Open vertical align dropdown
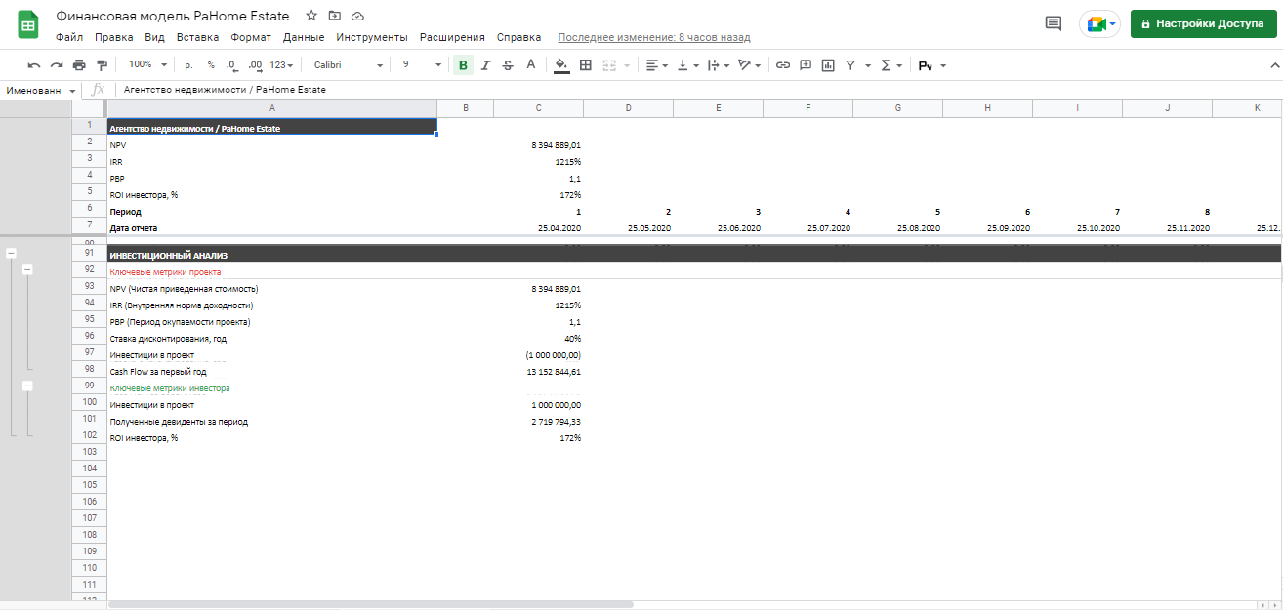This screenshot has width=1283, height=610. click(687, 65)
